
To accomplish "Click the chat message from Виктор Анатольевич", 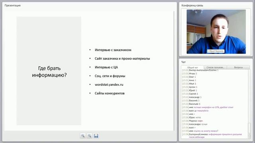I will pyautogui.click(x=200, y=70).
